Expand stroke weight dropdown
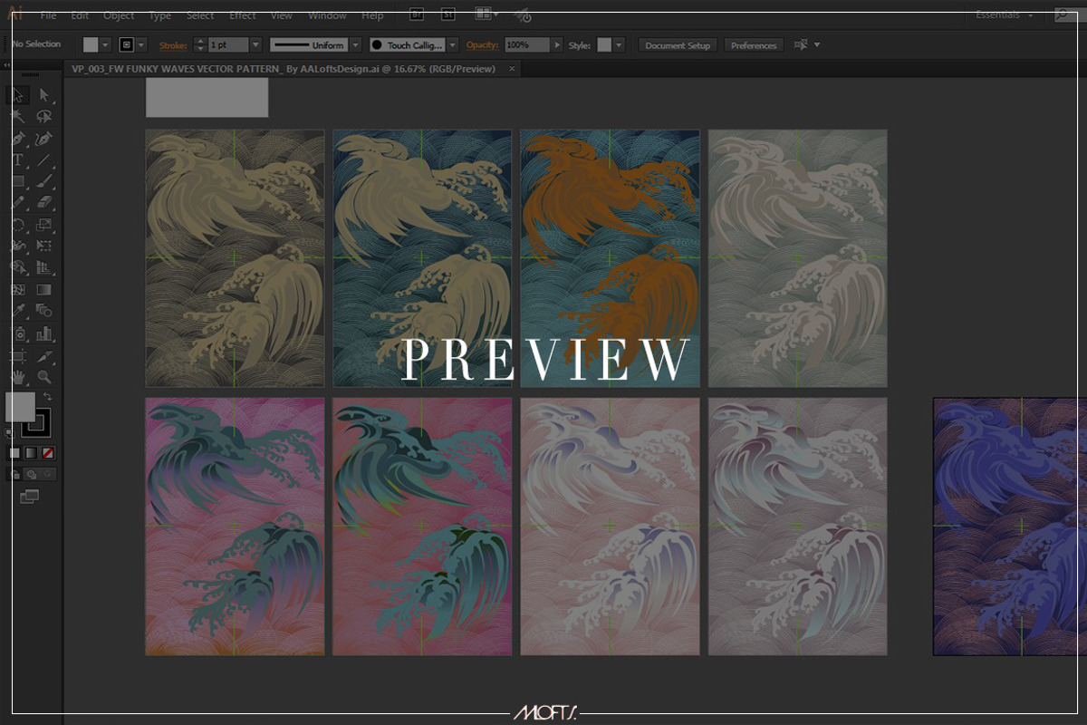The height and width of the screenshot is (725, 1087). (255, 44)
